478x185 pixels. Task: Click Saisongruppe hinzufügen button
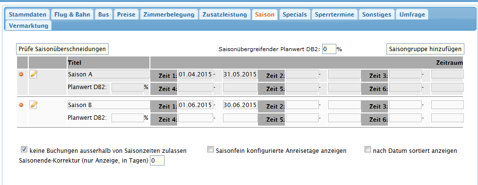(425, 49)
